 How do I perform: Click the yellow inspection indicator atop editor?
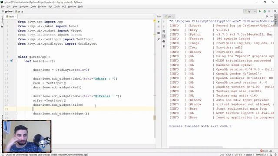[x=155, y=20]
